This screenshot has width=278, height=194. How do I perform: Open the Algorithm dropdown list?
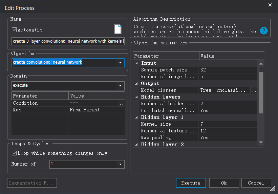click(121, 63)
